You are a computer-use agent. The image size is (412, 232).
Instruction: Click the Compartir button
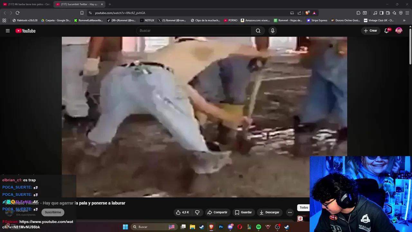tap(218, 212)
